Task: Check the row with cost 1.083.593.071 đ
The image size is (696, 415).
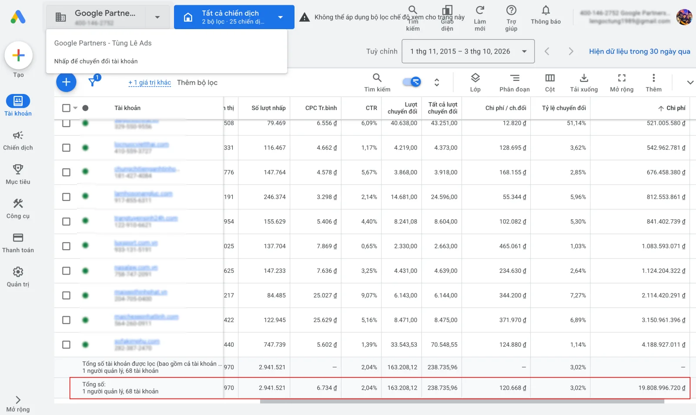Action: point(66,246)
